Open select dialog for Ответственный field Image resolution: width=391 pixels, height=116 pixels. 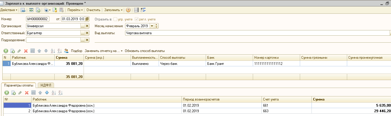pos(83,33)
